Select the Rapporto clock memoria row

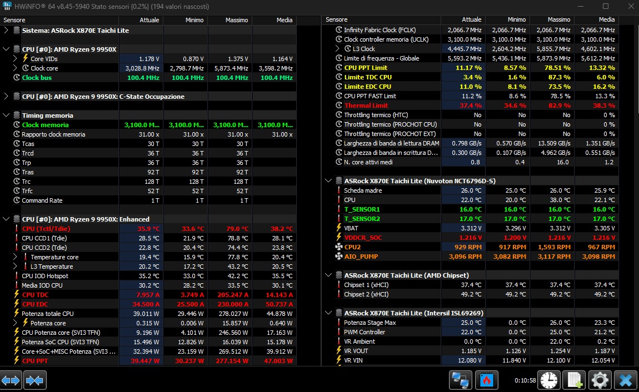click(148, 134)
